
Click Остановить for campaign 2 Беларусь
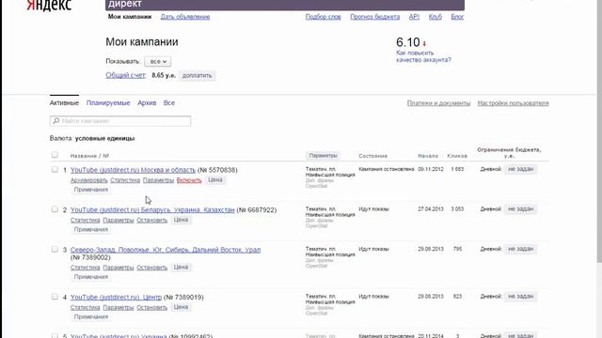[152, 221]
